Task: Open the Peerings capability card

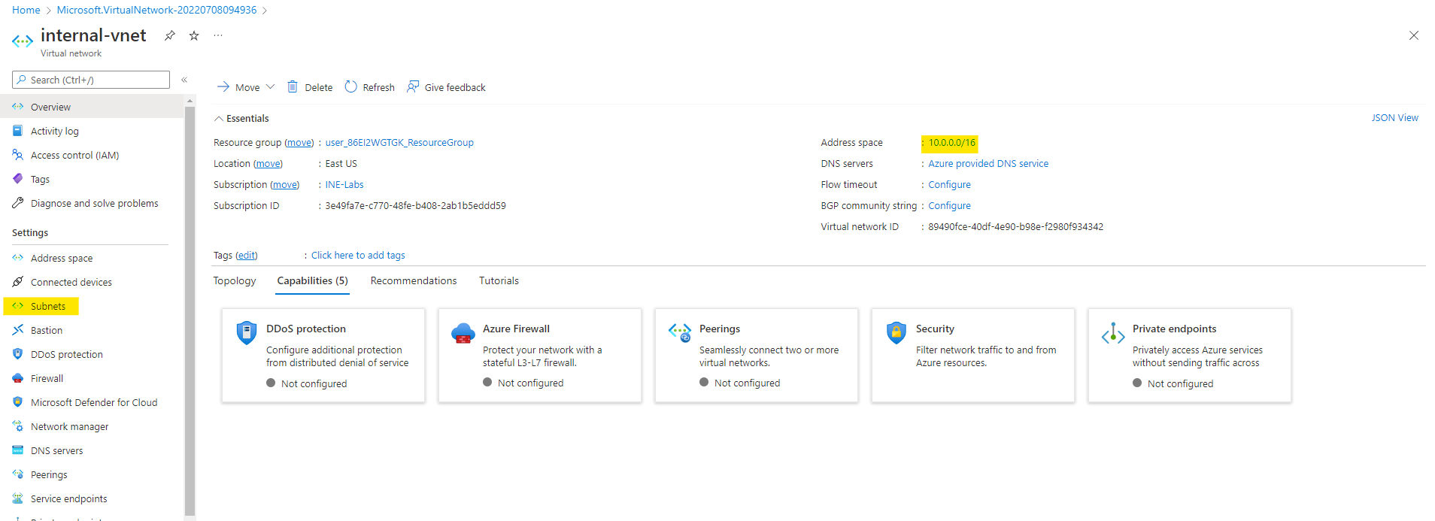Action: click(756, 355)
